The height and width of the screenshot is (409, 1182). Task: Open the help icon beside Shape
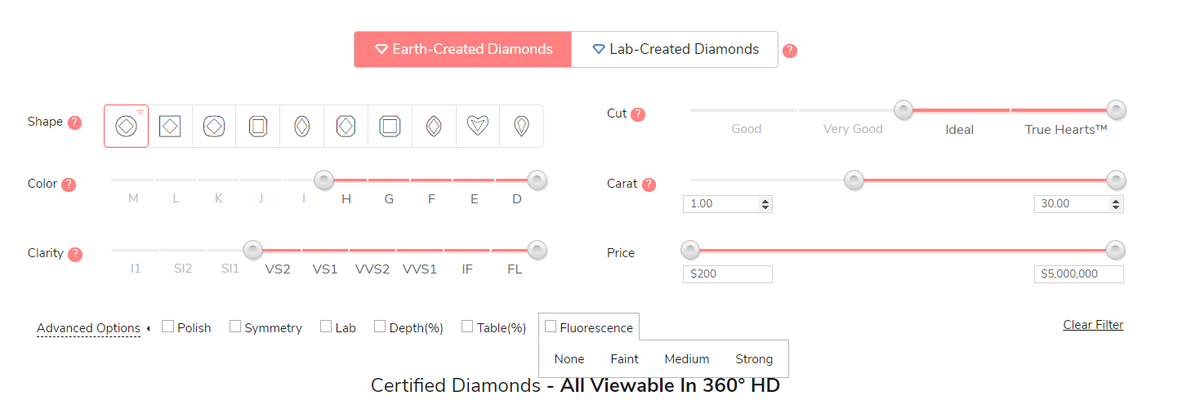click(74, 122)
